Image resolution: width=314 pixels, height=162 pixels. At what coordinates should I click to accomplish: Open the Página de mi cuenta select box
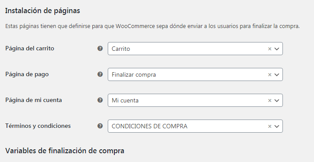click(x=195, y=100)
